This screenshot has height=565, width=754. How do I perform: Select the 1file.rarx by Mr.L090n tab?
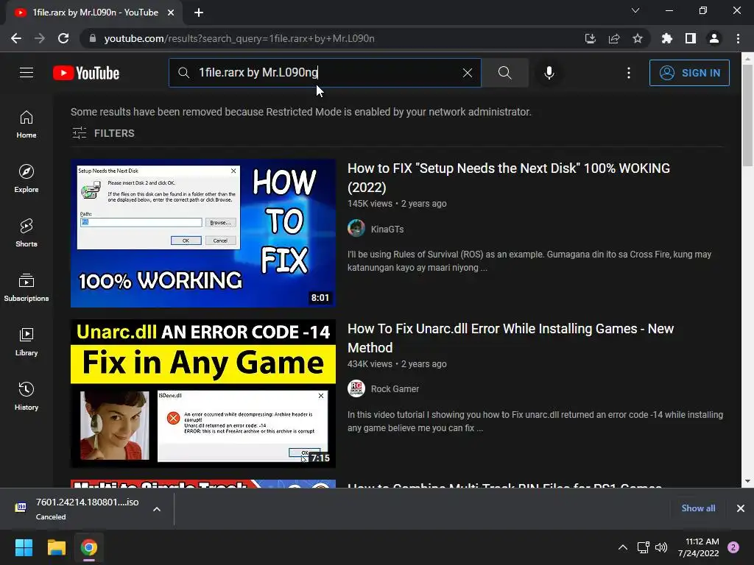click(95, 13)
